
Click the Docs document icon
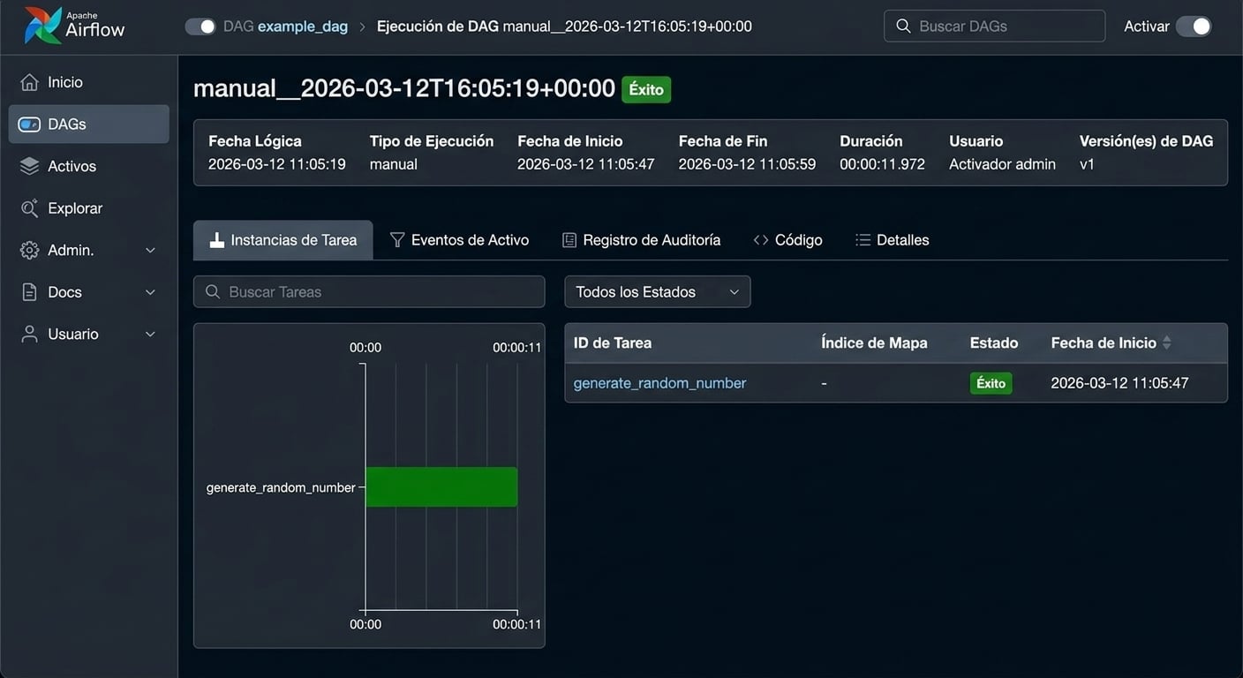click(29, 292)
